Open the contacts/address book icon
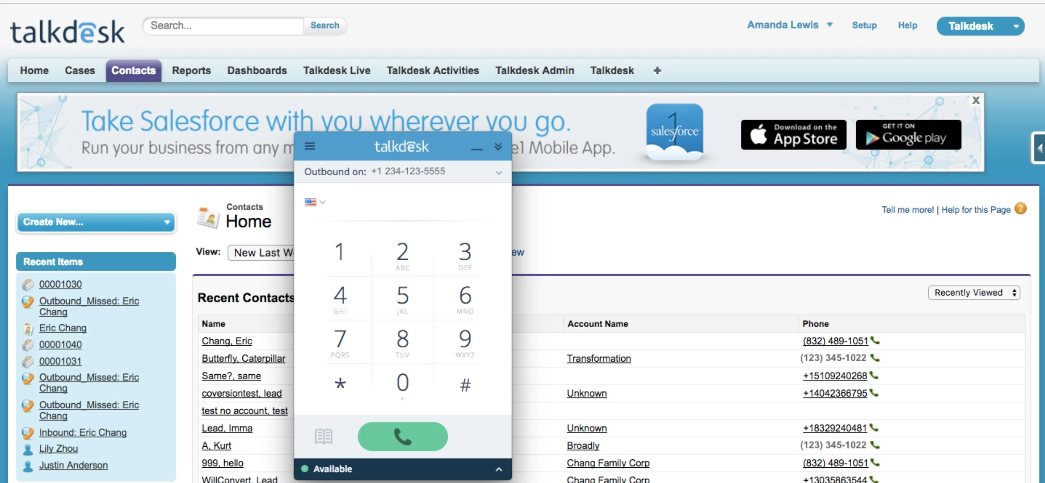 click(322, 436)
